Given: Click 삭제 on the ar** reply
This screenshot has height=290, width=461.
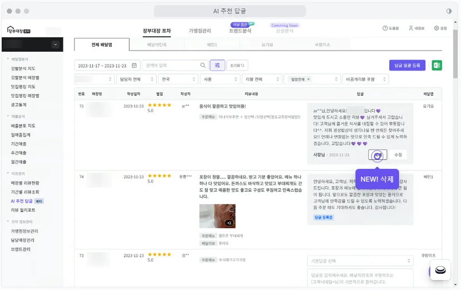Looking at the screenshot, I should click(x=377, y=155).
